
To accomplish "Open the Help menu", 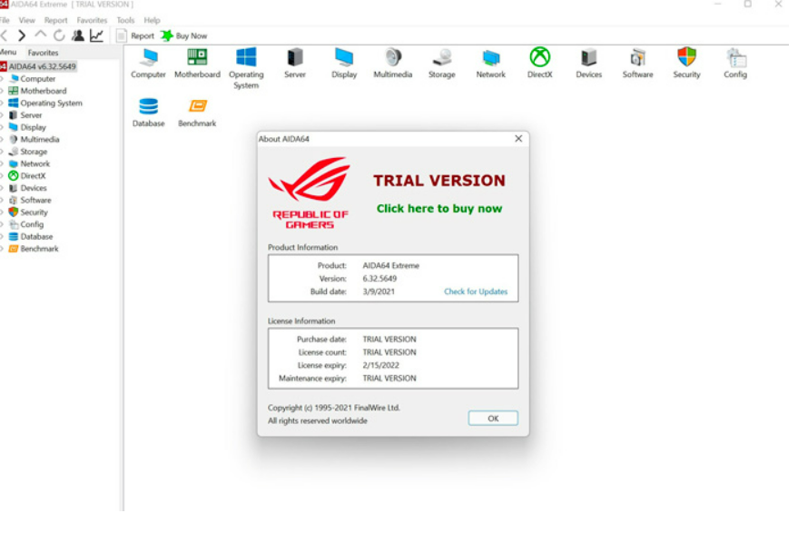I will click(152, 20).
